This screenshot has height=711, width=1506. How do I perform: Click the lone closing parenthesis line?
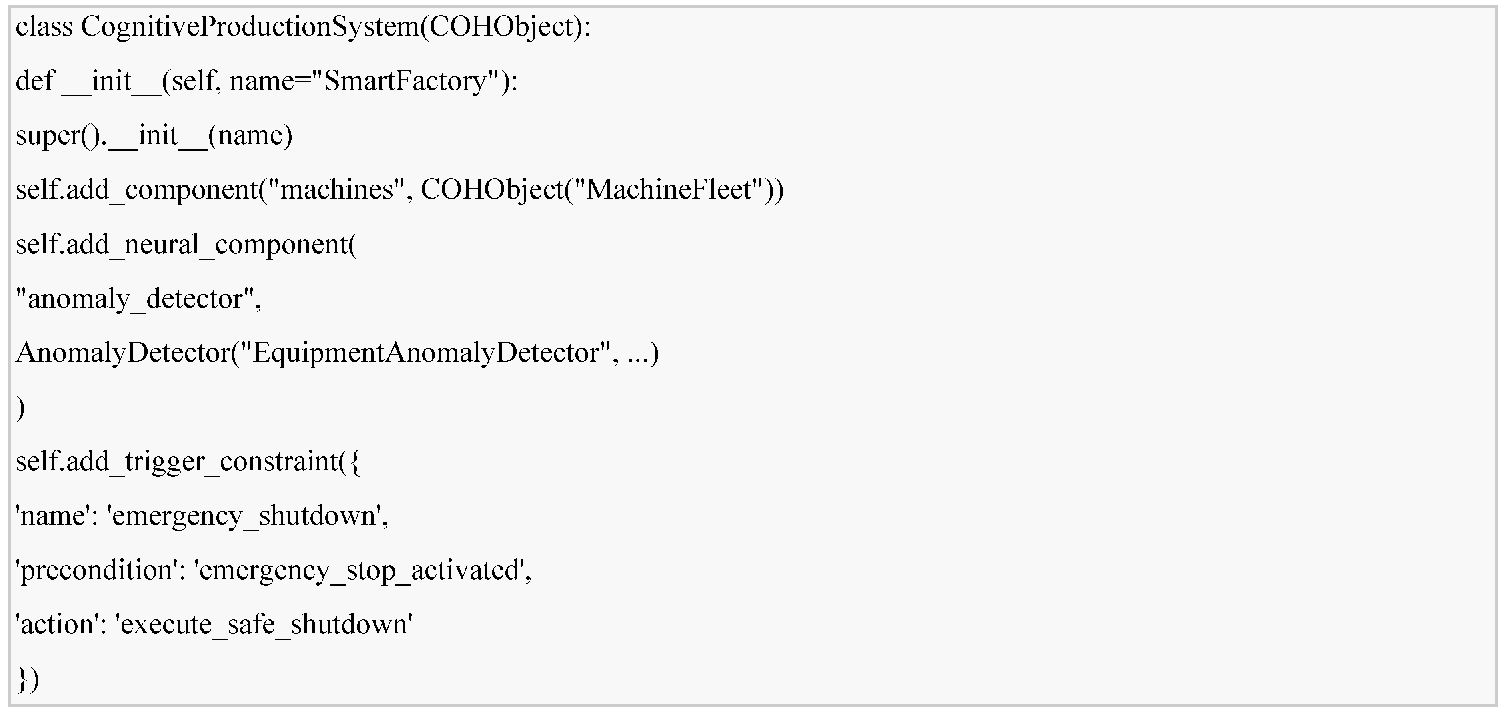[x=20, y=407]
